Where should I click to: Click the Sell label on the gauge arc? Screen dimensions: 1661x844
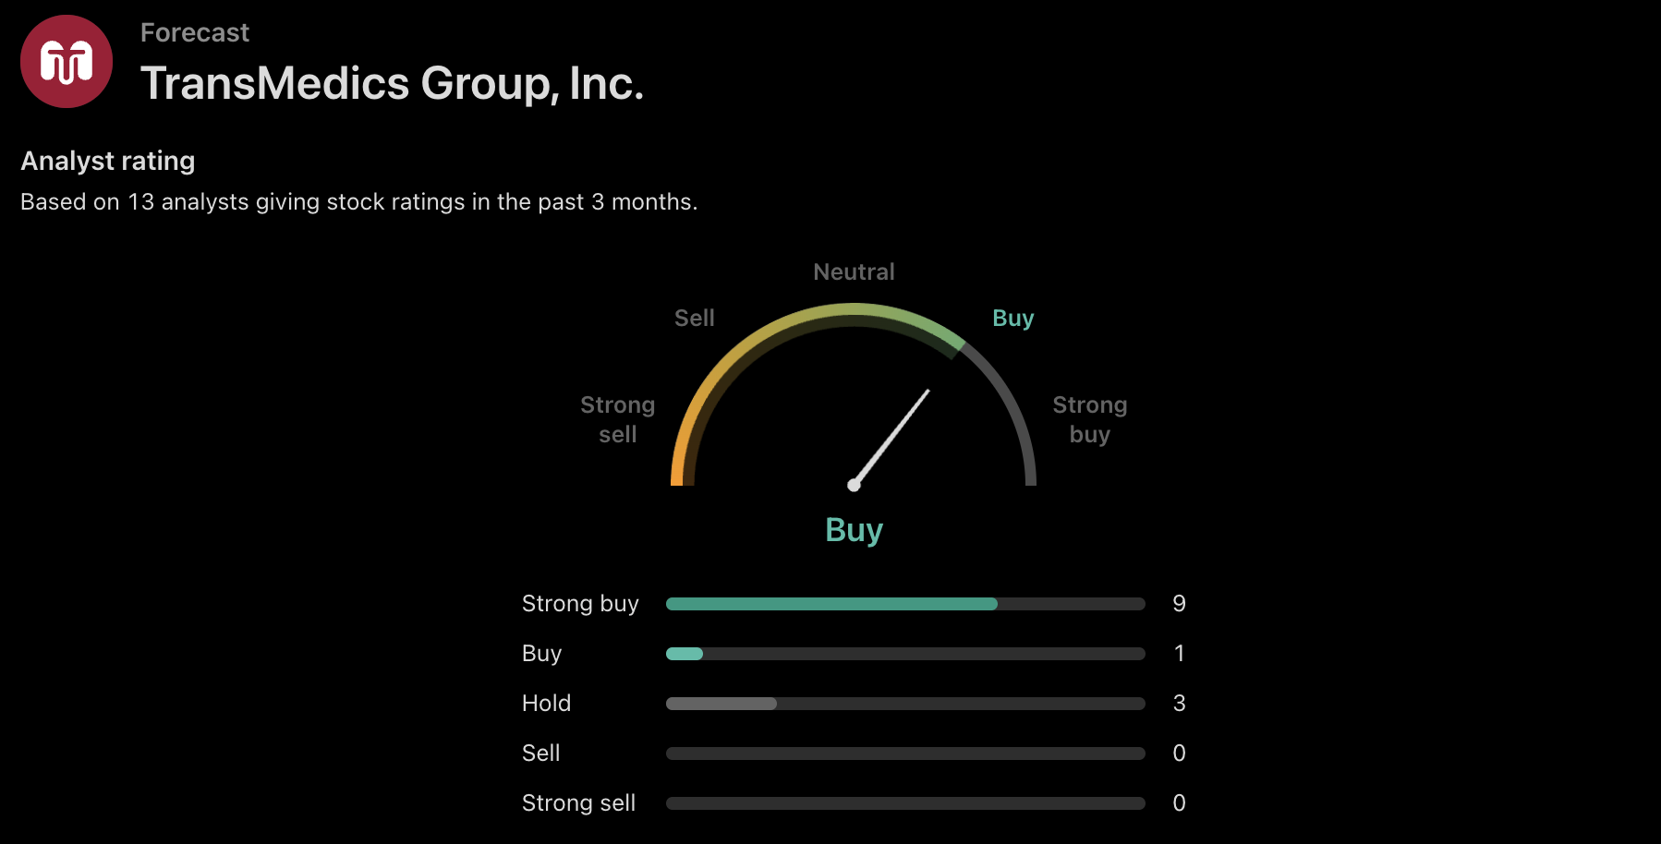tap(694, 318)
